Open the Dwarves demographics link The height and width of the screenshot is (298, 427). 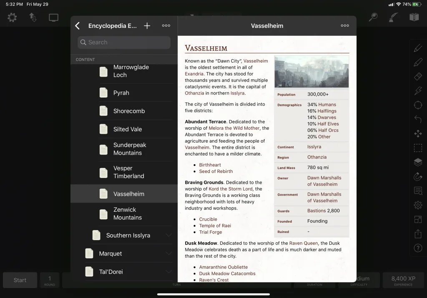point(327,118)
